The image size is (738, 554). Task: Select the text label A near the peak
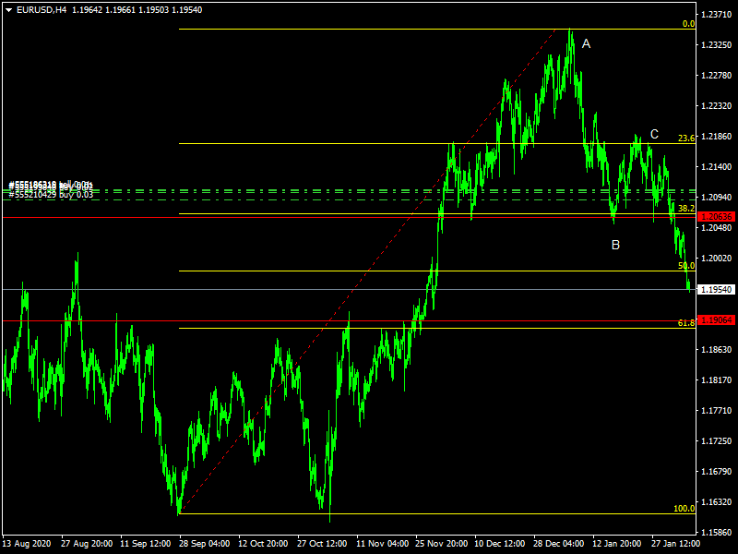(586, 43)
